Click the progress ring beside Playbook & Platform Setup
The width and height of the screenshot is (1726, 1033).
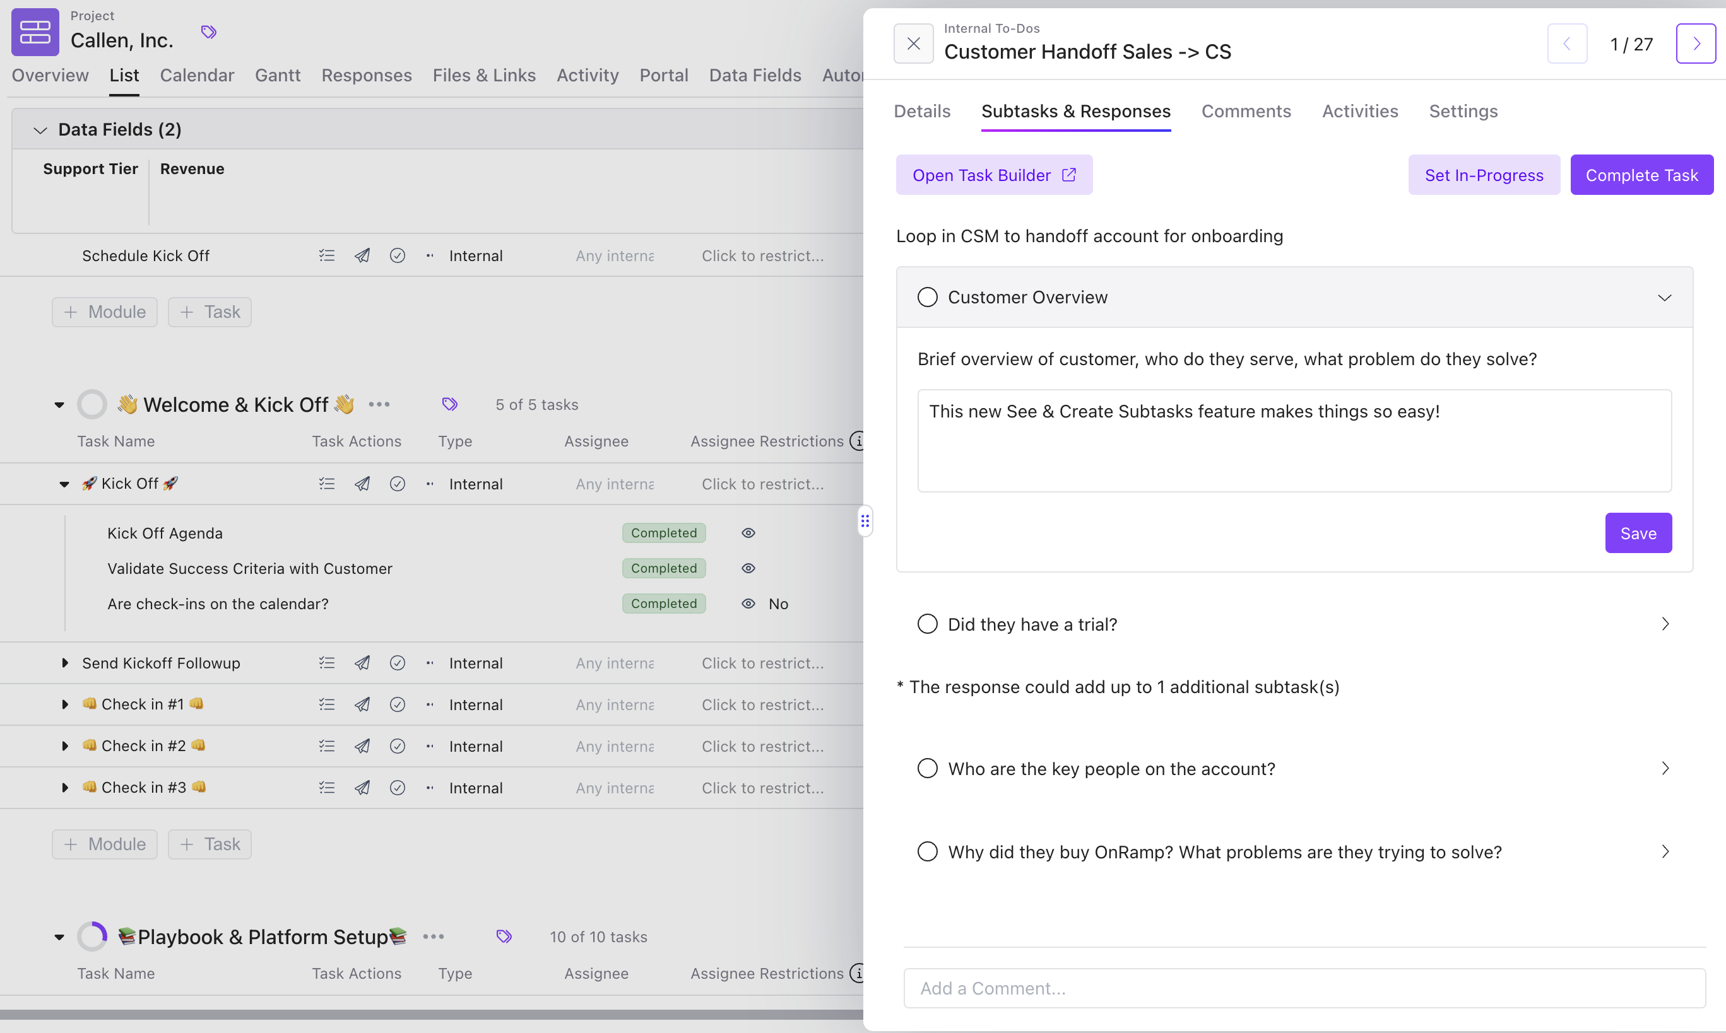[92, 937]
